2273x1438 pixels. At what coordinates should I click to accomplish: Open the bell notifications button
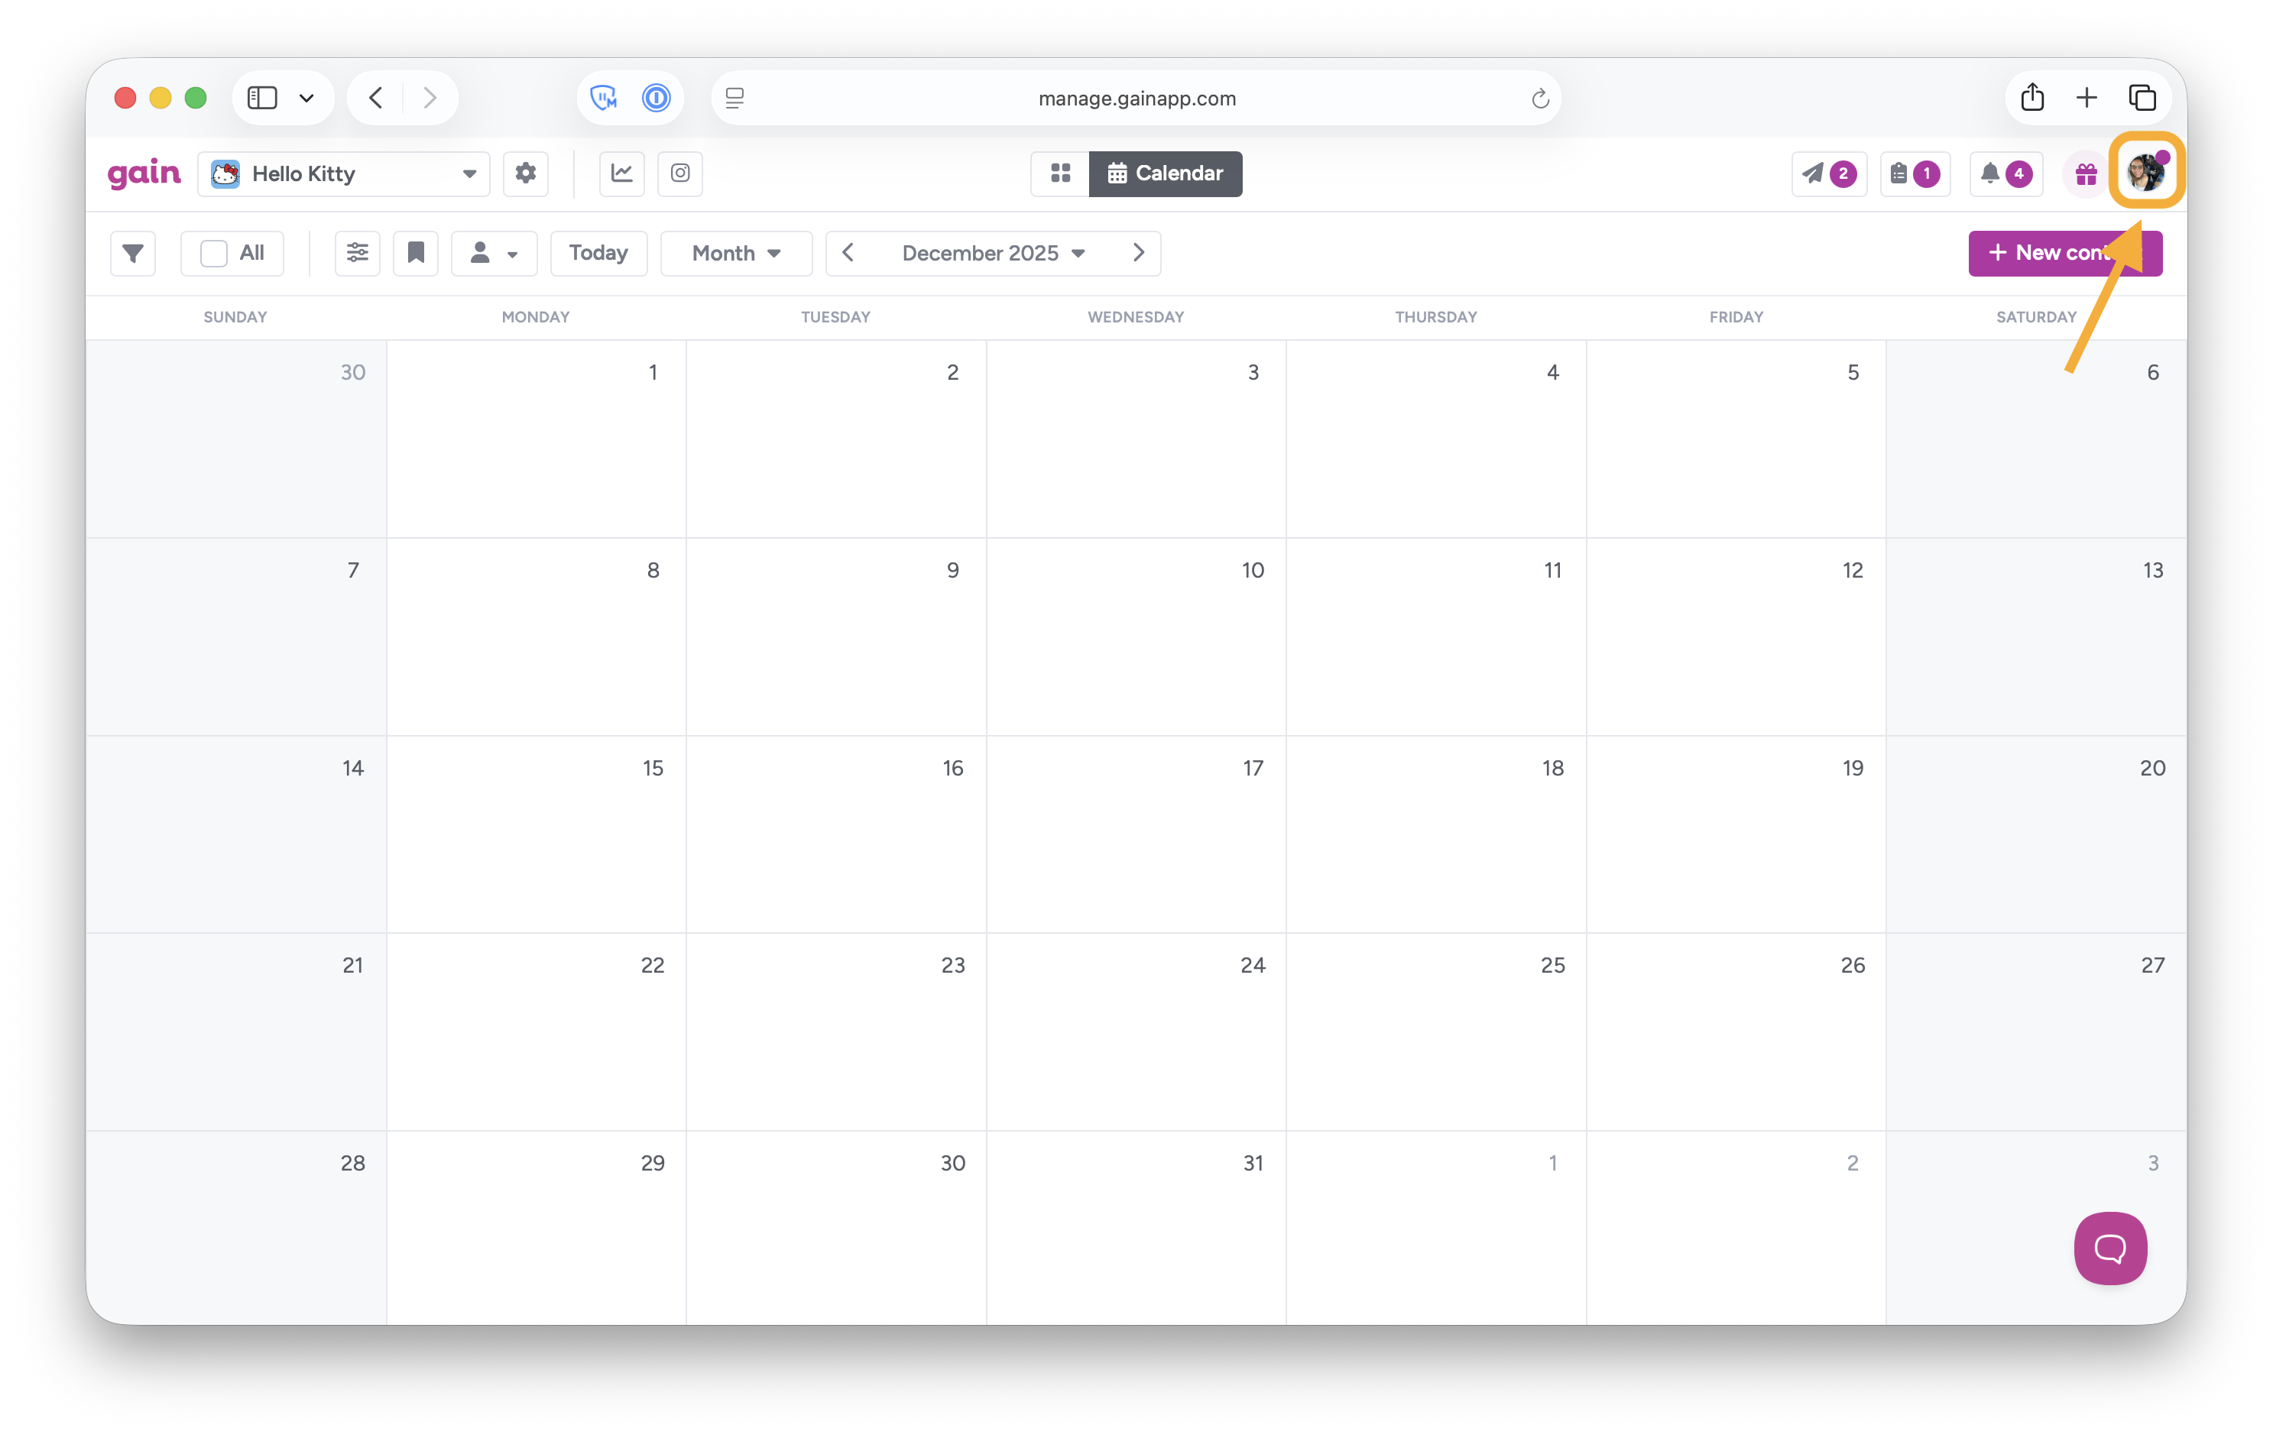tap(2005, 173)
